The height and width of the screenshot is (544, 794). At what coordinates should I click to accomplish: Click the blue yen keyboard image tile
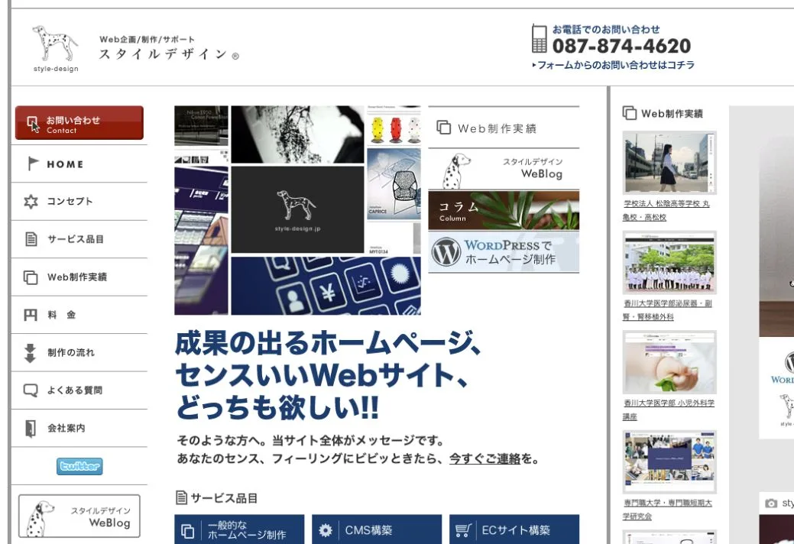click(x=326, y=286)
